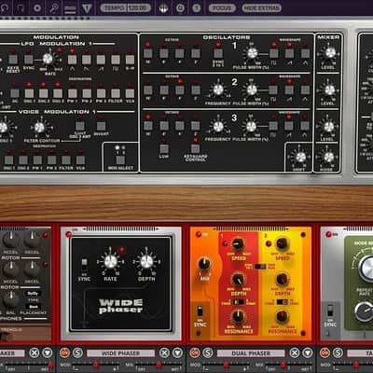Click Oscillator 1 Pulse Width knob

click(x=252, y=53)
